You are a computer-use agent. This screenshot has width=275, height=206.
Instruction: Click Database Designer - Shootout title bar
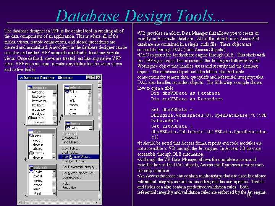click(60, 77)
